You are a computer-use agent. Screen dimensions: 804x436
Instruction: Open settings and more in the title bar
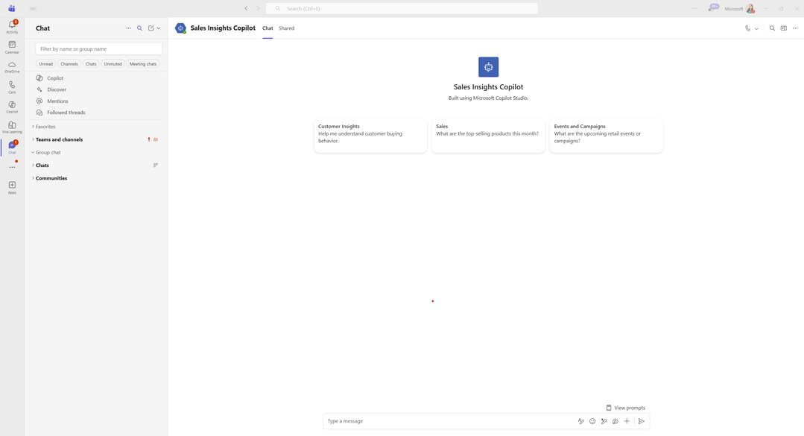tap(694, 9)
